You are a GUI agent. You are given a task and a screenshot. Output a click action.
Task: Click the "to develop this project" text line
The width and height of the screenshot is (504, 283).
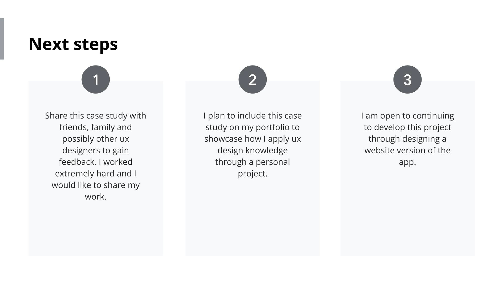tap(407, 127)
